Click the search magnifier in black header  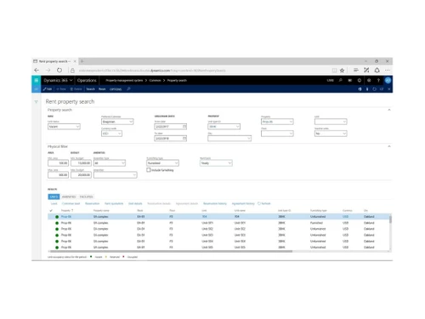tap(340, 80)
